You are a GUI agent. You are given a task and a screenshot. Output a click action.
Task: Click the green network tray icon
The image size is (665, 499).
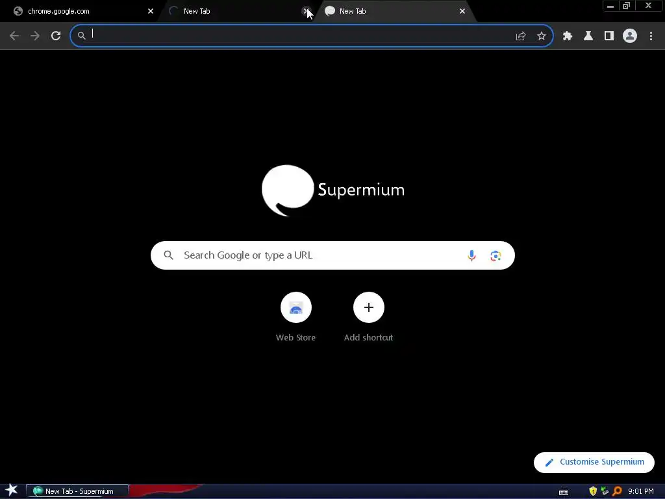pyautogui.click(x=605, y=491)
